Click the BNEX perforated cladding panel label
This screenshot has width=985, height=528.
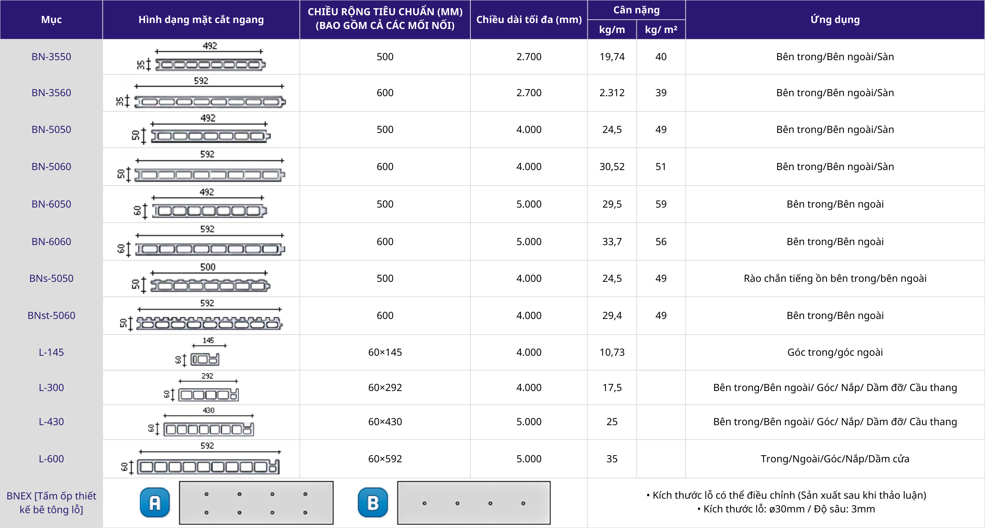tap(51, 502)
